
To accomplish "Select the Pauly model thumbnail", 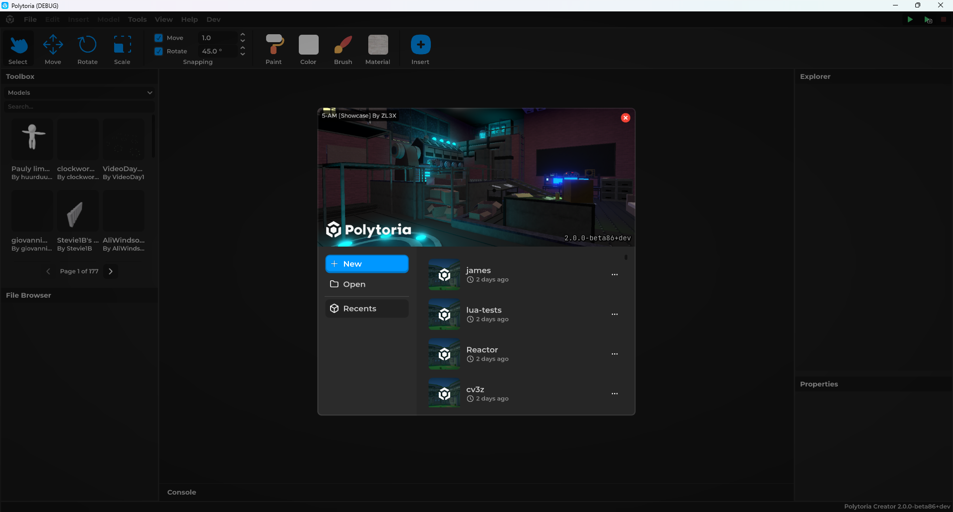I will [32, 139].
